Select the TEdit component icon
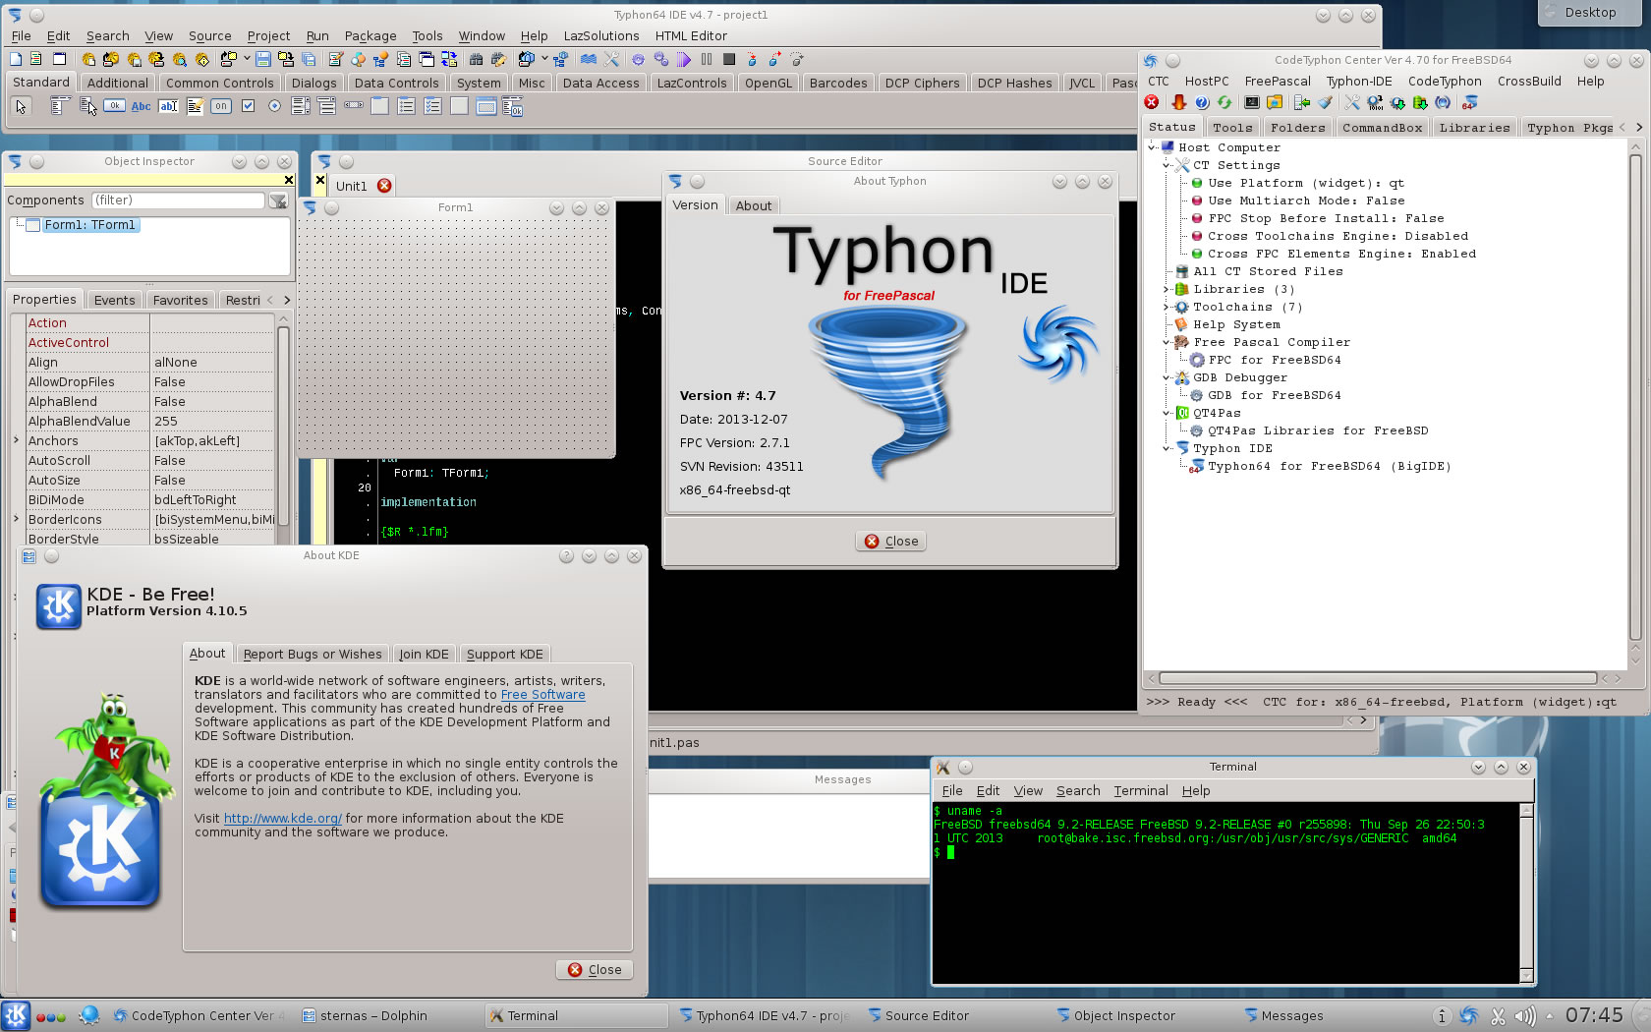Image resolution: width=1651 pixels, height=1032 pixels. click(168, 106)
